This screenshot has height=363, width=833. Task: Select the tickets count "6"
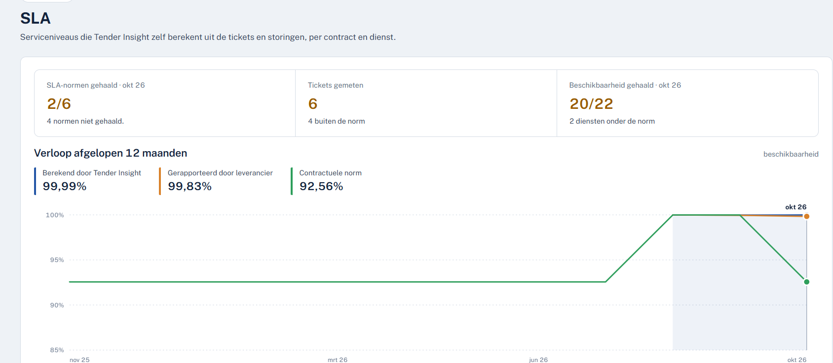[x=313, y=103]
